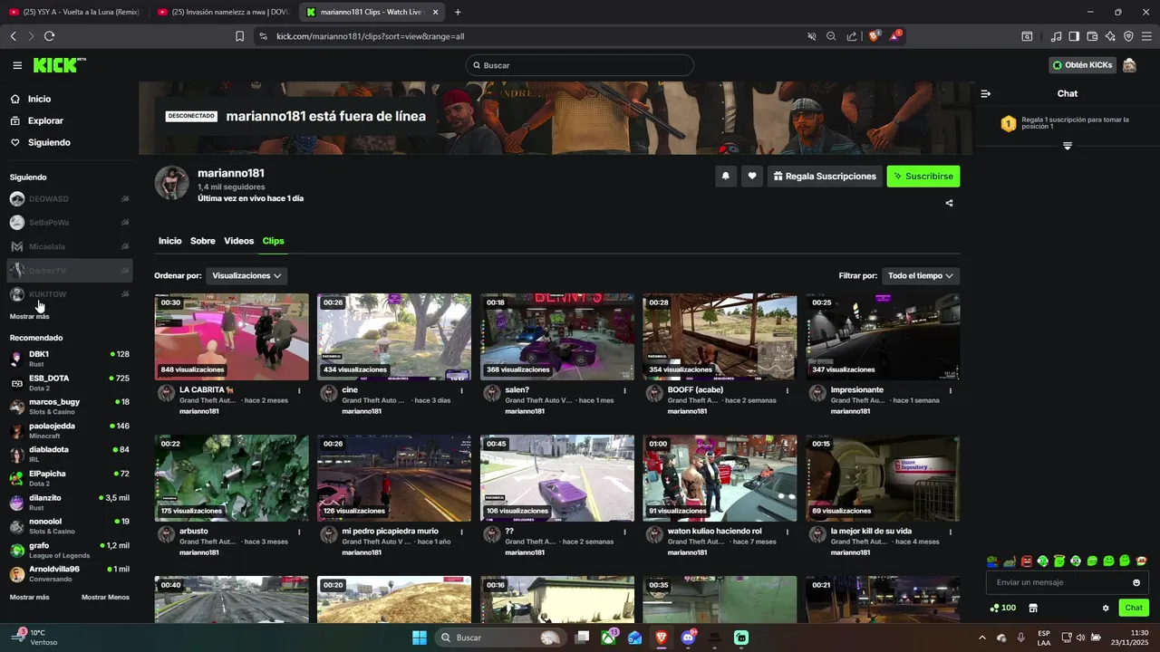This screenshot has height=652, width=1160.
Task: Open the channel points shop icon
Action: [x=1032, y=608]
